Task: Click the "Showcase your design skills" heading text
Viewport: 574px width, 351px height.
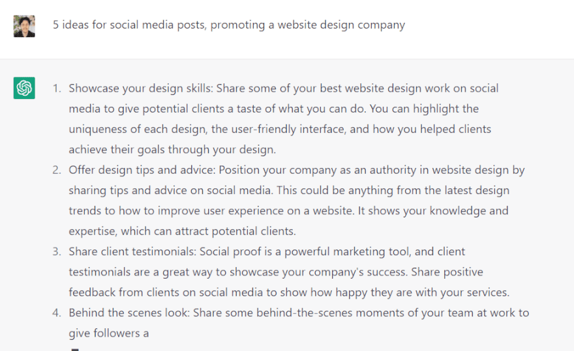Action: point(141,89)
